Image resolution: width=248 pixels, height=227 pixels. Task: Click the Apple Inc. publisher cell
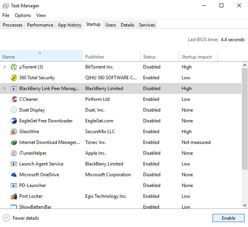click(x=95, y=153)
